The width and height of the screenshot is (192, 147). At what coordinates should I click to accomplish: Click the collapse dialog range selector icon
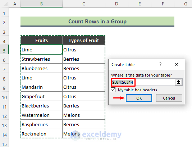(178, 82)
